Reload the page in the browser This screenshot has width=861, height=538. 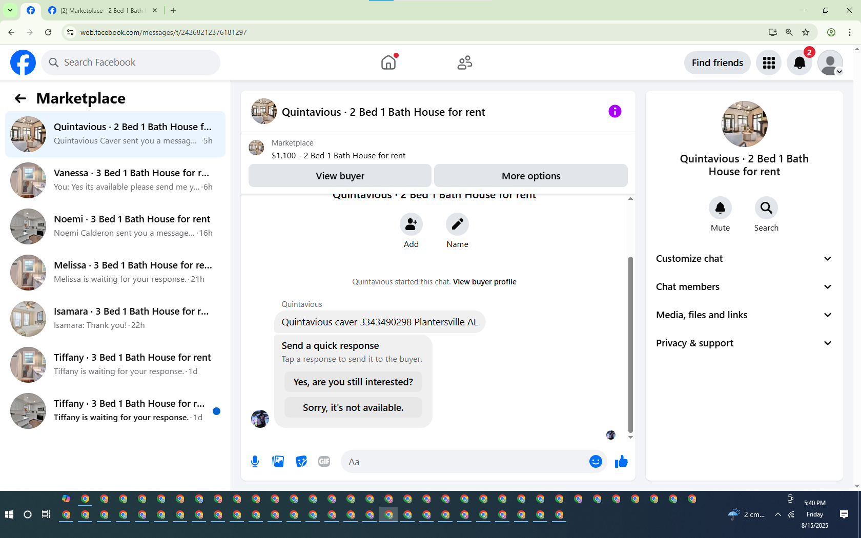point(48,32)
